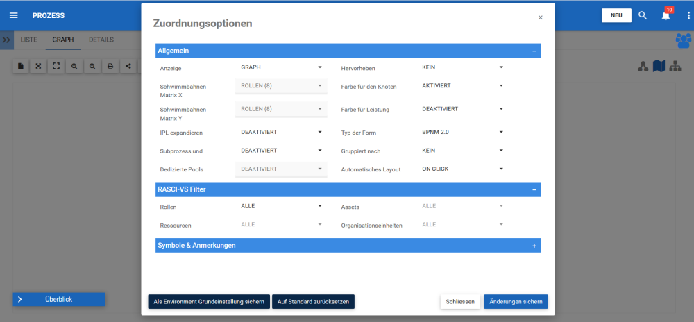Image resolution: width=694 pixels, height=322 pixels.
Task: Switch to the DETAILS tab
Action: 101,40
